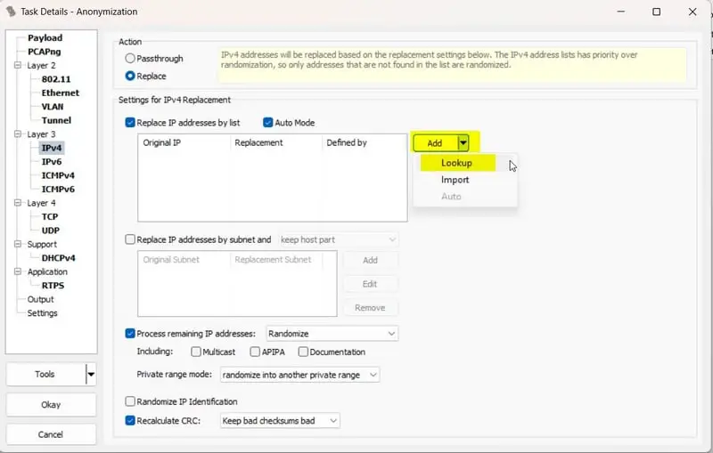The image size is (713, 453).
Task: Select Ethernet in the tree
Action: [61, 93]
